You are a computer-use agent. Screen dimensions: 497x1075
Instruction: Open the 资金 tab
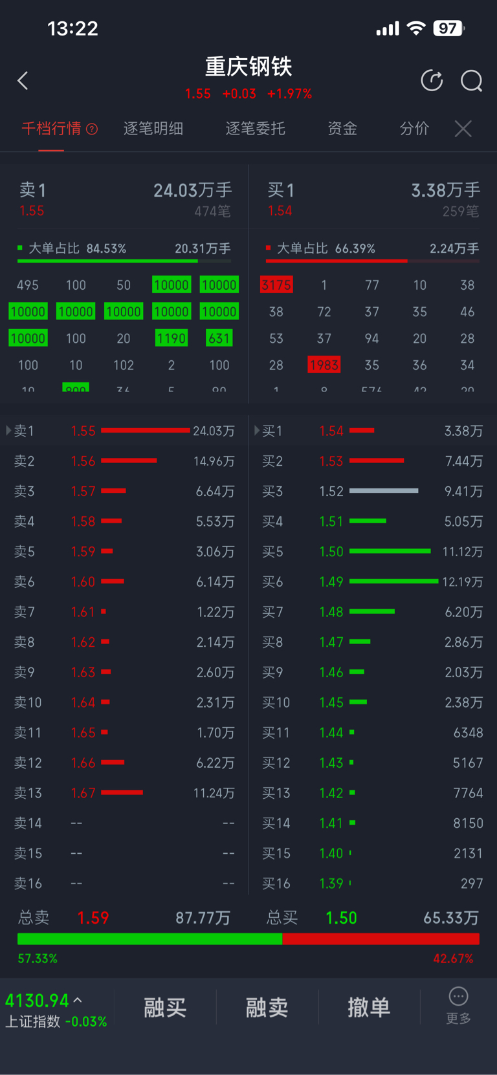(342, 129)
